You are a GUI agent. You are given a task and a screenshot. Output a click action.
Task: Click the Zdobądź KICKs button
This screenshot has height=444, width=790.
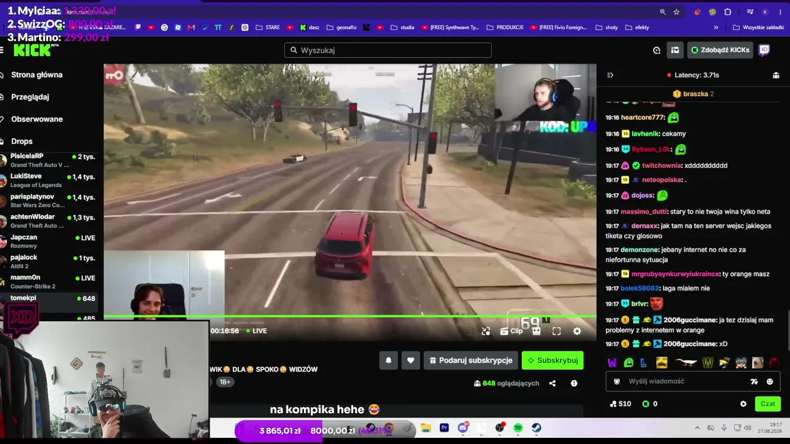[x=720, y=50]
